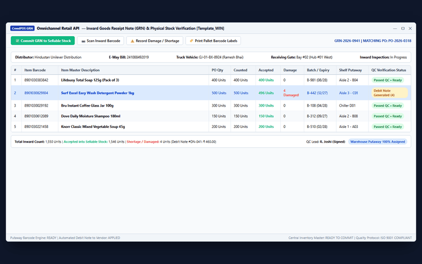The image size is (422, 264).
Task: Click Print Pallet Barcode Labels button
Action: pyautogui.click(x=213, y=41)
